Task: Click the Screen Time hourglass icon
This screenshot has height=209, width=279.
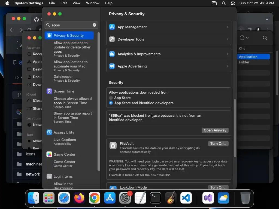Action: (x=49, y=91)
